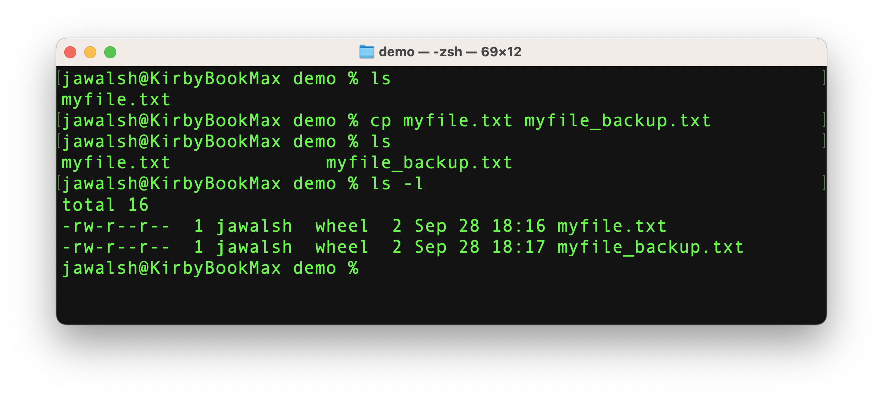883x399 pixels.
Task: Click the 18:16 timestamp in the listing
Action: (518, 226)
